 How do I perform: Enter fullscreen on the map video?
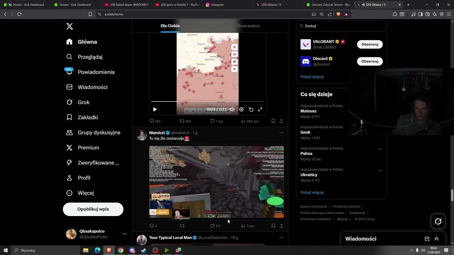click(260, 109)
